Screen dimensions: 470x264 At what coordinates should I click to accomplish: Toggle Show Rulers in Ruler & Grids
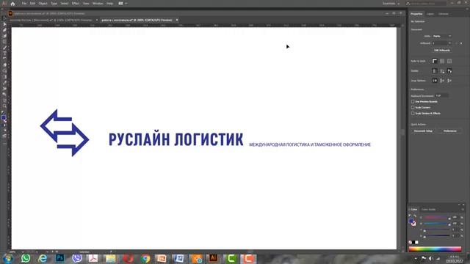click(435, 61)
